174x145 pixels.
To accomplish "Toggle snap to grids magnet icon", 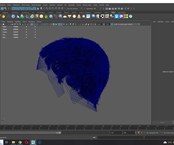I will click(47, 8).
